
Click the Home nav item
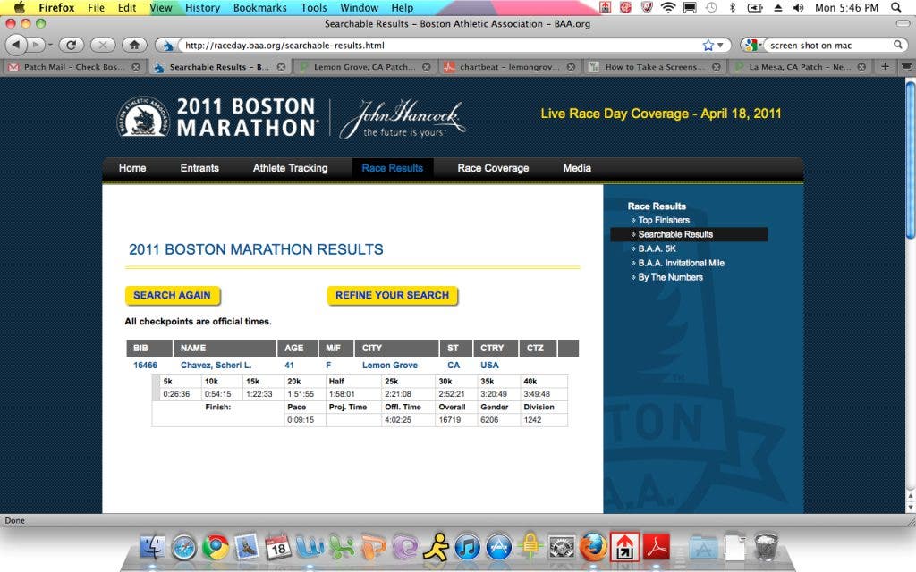click(x=132, y=168)
